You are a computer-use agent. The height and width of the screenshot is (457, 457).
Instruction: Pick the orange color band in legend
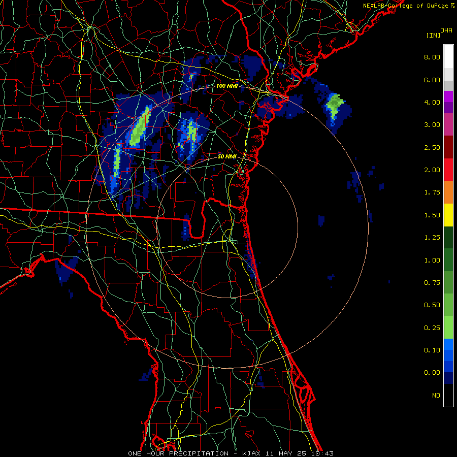pyautogui.click(x=448, y=192)
